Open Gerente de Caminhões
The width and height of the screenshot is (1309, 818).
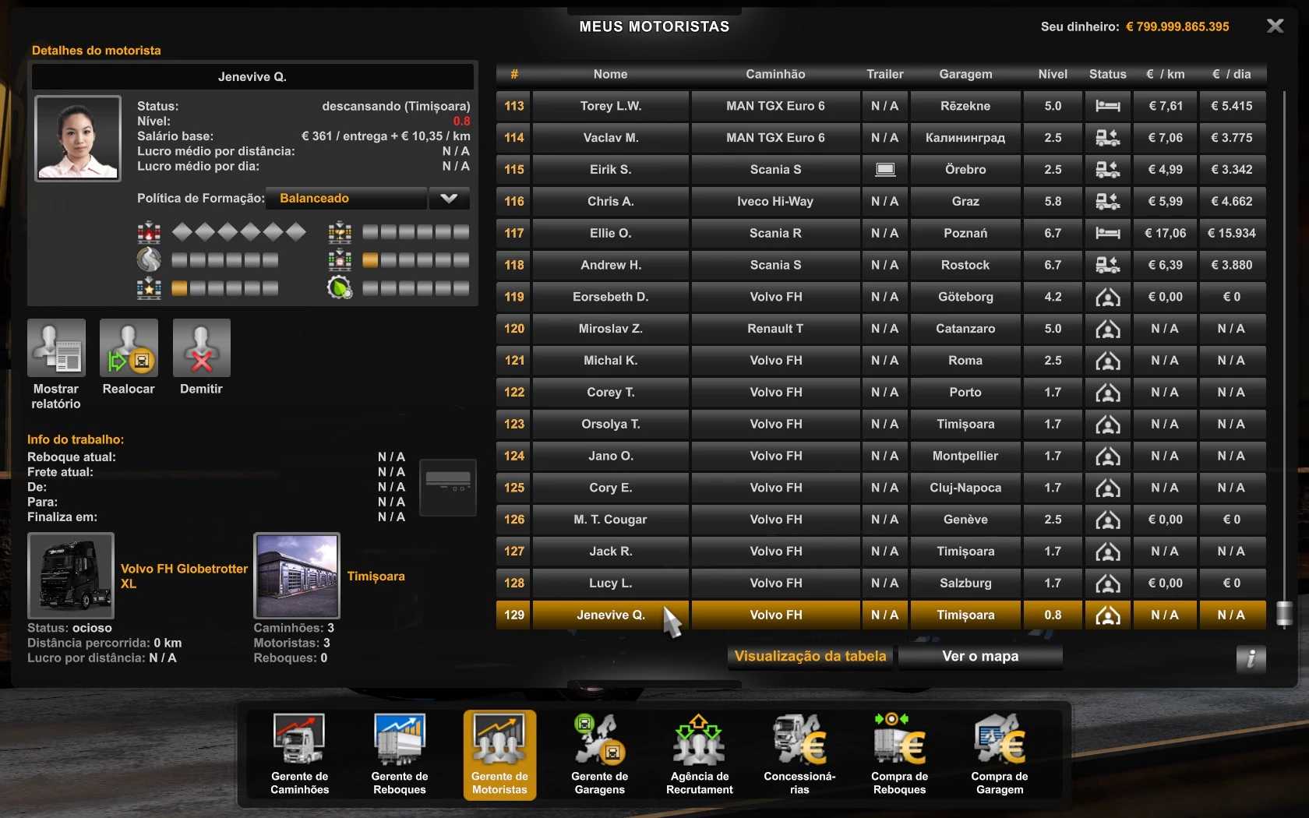click(x=299, y=753)
